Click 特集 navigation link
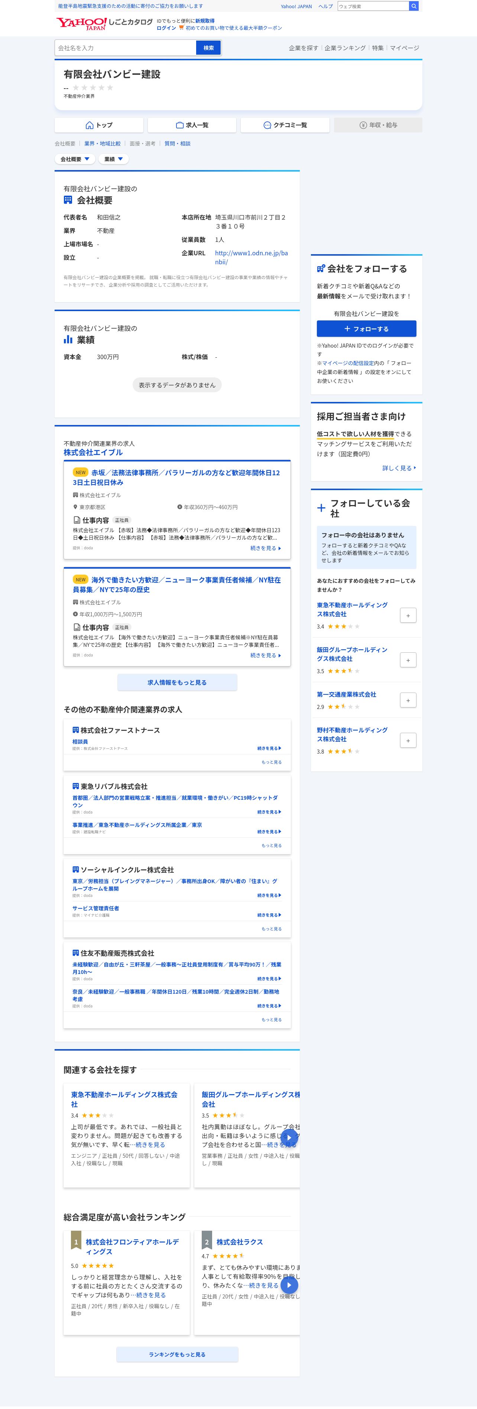Viewport: 477px width, 1409px height. click(x=378, y=48)
